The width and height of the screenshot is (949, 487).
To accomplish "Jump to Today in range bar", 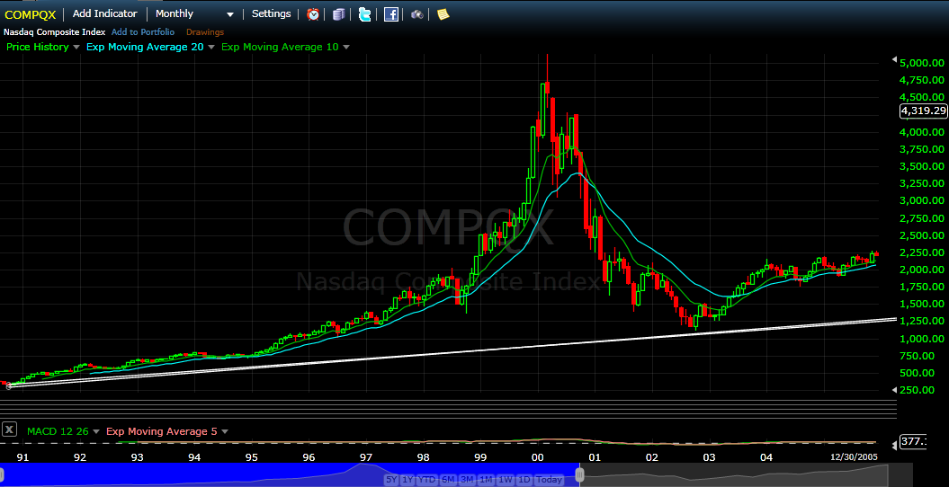I will [549, 480].
